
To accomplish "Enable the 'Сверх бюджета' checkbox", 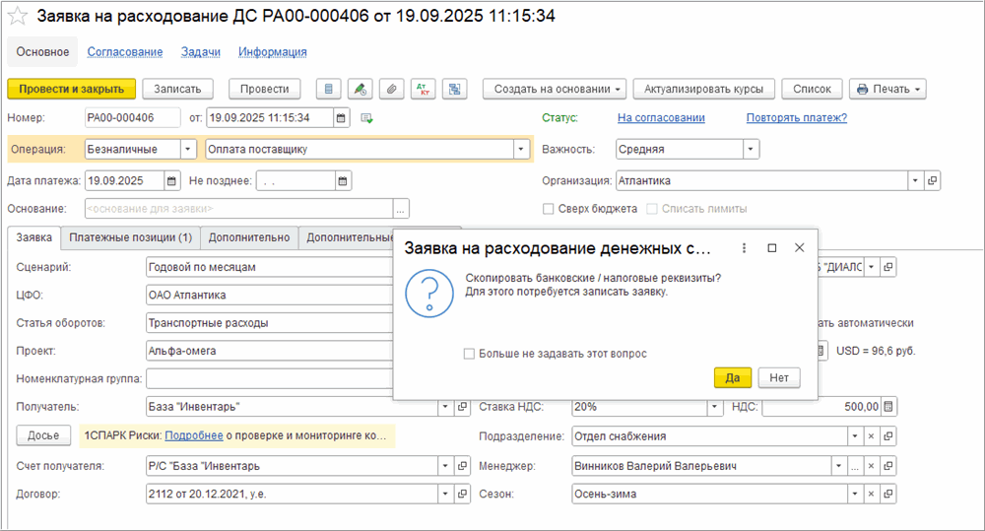I will (x=549, y=209).
